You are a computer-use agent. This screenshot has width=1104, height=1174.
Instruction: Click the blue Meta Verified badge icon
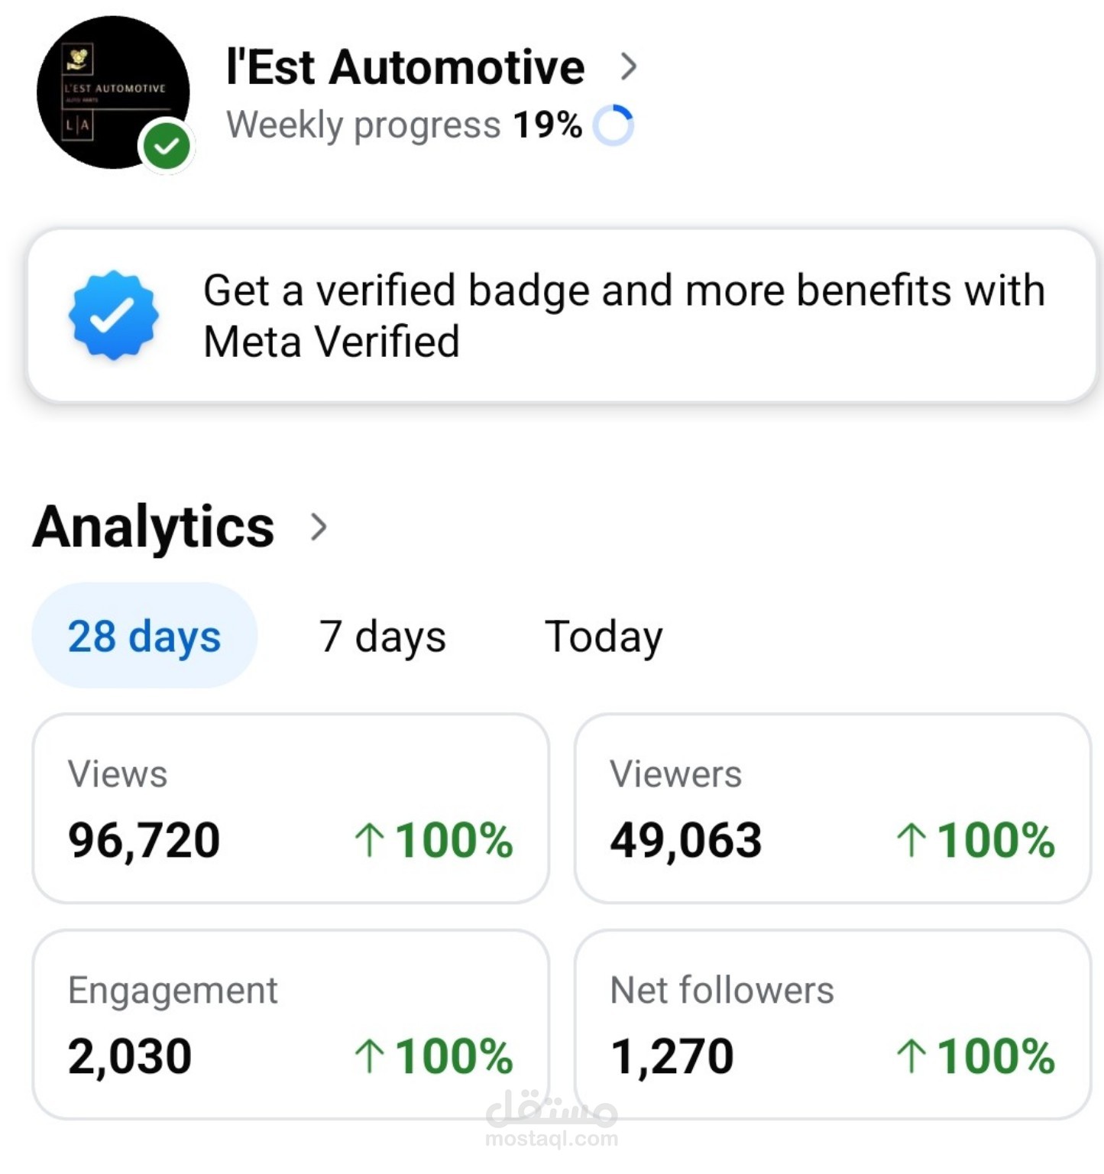tap(113, 314)
